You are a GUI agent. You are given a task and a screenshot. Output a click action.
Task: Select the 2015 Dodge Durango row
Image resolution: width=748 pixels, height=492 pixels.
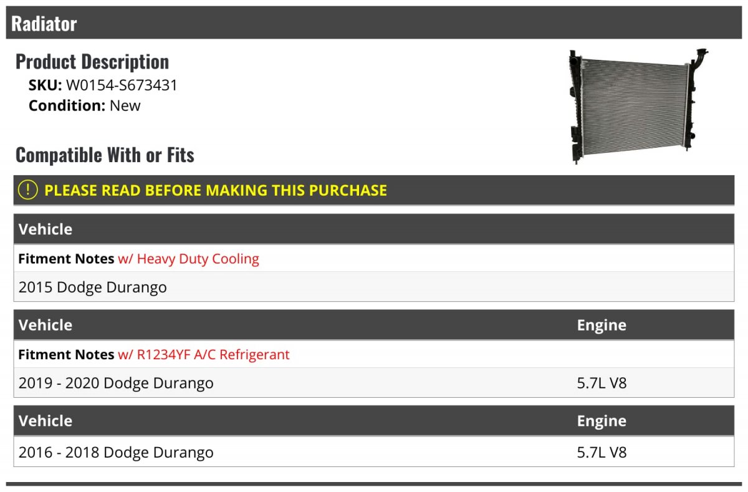click(x=374, y=287)
